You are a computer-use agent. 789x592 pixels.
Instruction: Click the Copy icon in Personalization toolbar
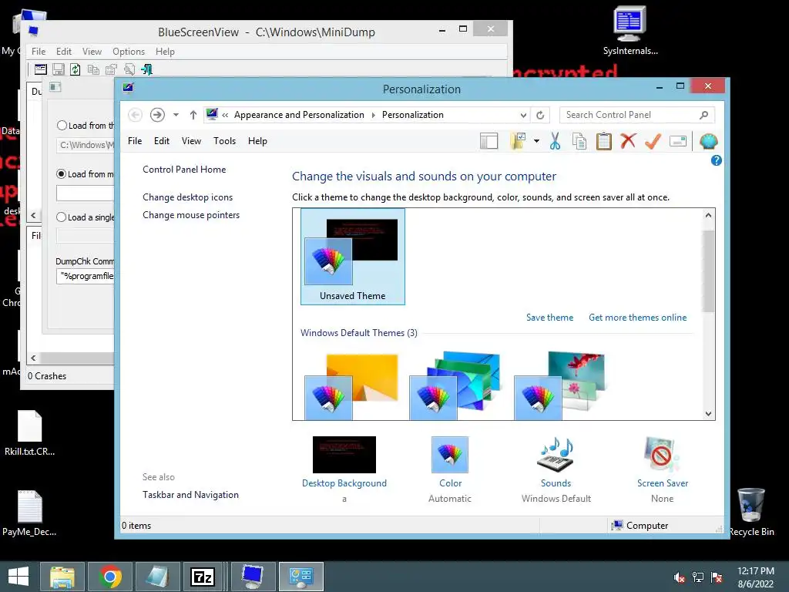(579, 142)
